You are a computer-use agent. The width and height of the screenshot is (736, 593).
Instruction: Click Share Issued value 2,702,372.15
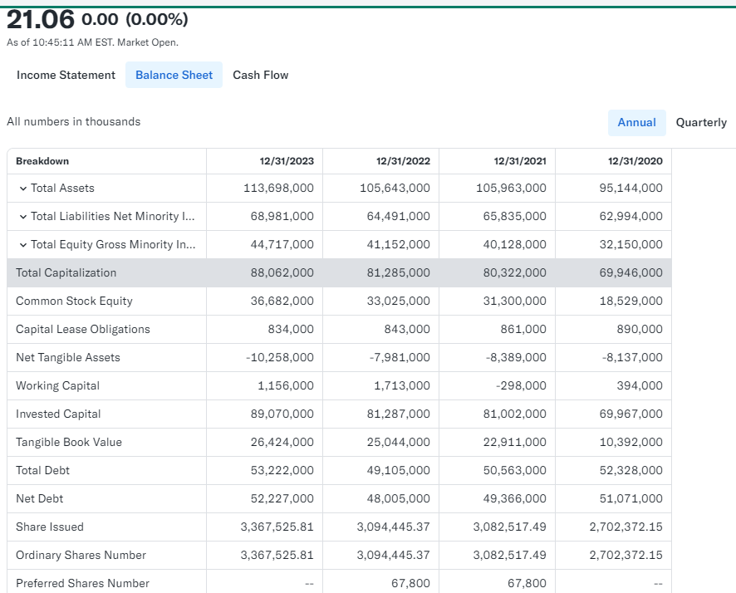coord(626,527)
